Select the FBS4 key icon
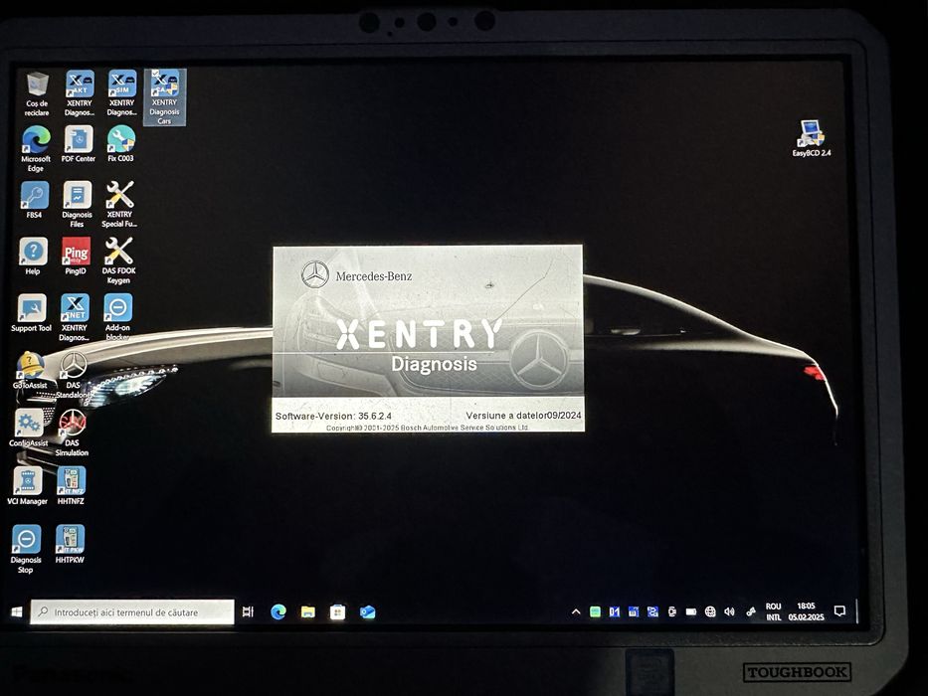The height and width of the screenshot is (696, 928). pyautogui.click(x=35, y=201)
